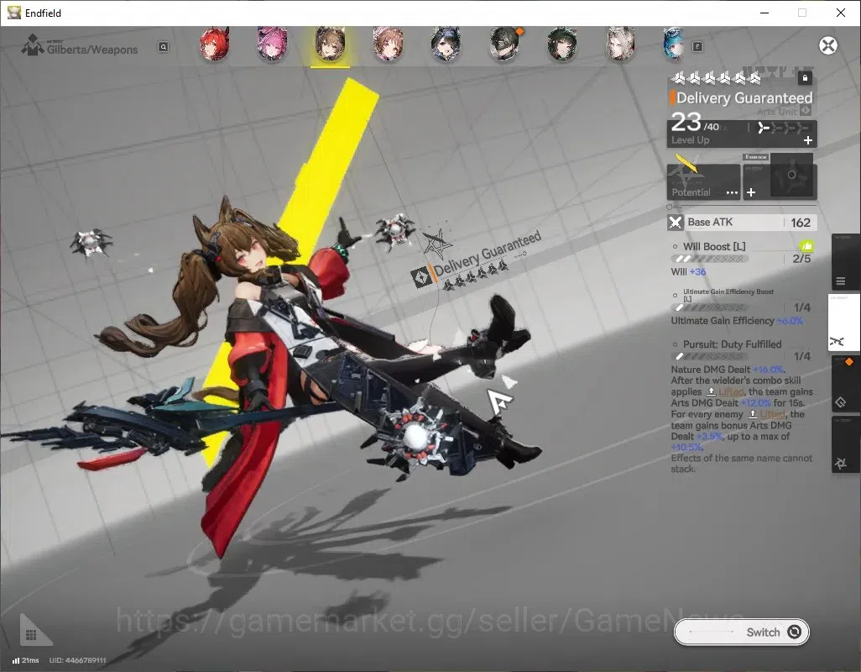Screen dimensions: 861x672
Task: Click the Will +36 stat text
Action: pos(688,272)
